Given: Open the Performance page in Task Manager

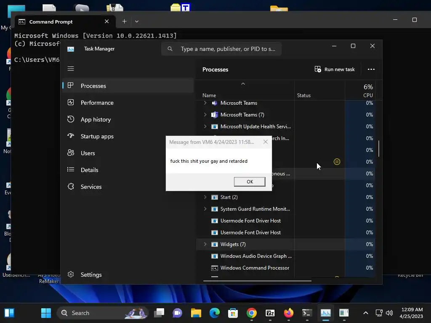Looking at the screenshot, I should (x=128, y=103).
